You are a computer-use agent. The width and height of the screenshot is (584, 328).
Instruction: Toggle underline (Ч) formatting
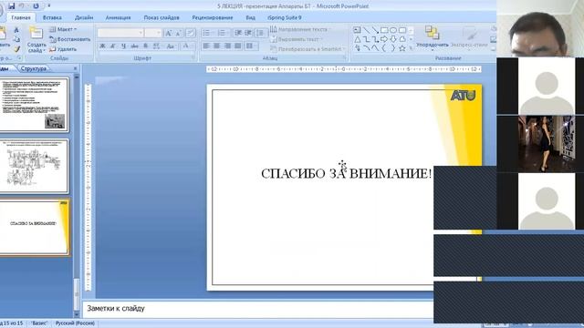[x=123, y=46]
